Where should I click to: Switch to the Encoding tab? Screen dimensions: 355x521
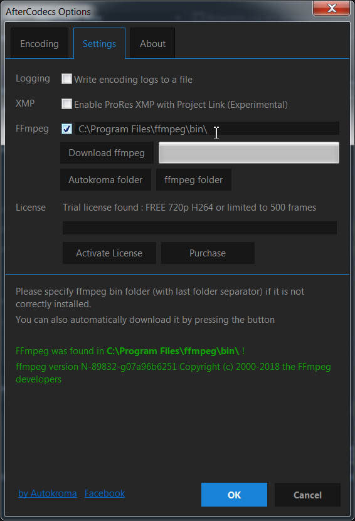pos(40,43)
